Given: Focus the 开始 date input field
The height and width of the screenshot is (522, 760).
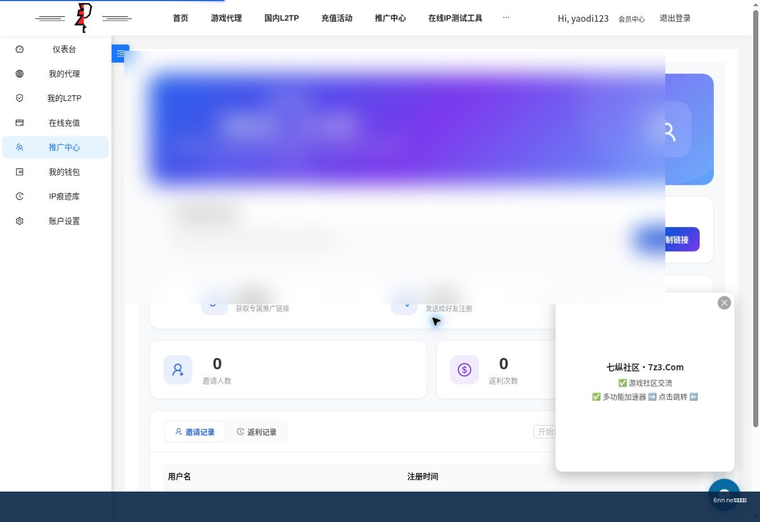Looking at the screenshot, I should (545, 432).
